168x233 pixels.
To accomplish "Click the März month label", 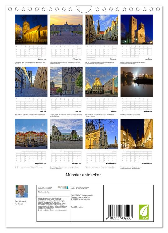I will coord(113,59).
